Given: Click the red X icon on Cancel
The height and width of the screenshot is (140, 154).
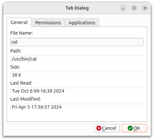Looking at the screenshot, I should click(x=99, y=128).
